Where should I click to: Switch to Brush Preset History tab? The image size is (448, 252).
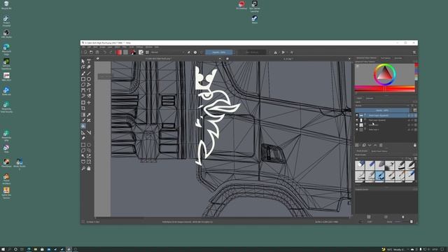point(379,151)
